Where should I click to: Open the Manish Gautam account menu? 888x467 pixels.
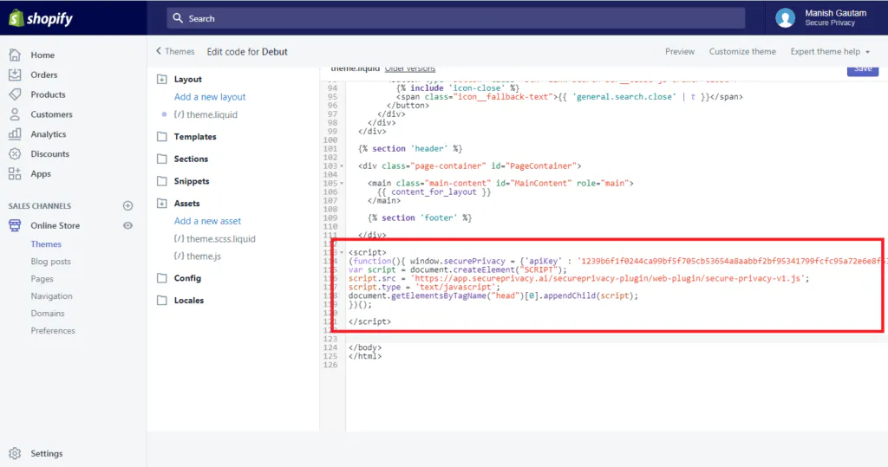click(x=825, y=17)
